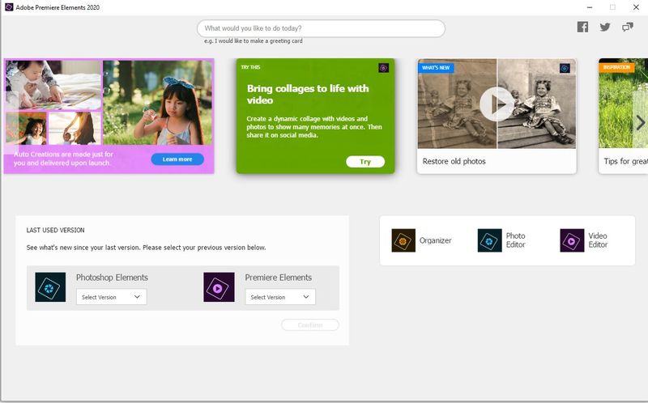648x403 pixels.
Task: Click the TRY THIS label on green card
Action: click(251, 67)
